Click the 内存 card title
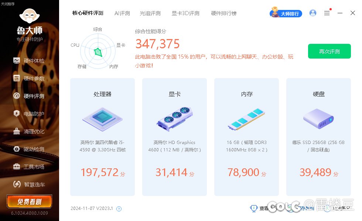The width and height of the screenshot is (362, 221). (247, 94)
